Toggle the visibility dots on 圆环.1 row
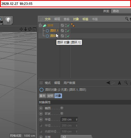The width and height of the screenshot is (131, 138). point(66,31)
